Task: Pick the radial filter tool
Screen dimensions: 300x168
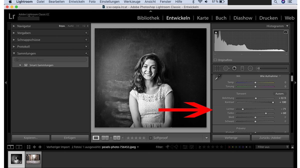Action: (x=250, y=68)
